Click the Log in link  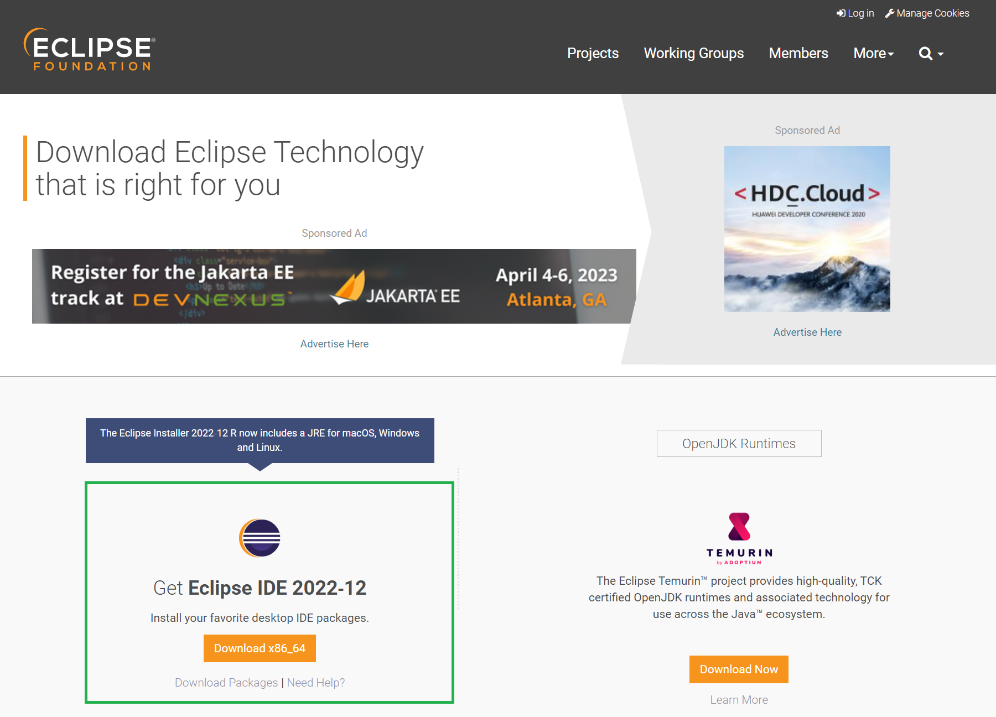click(855, 13)
